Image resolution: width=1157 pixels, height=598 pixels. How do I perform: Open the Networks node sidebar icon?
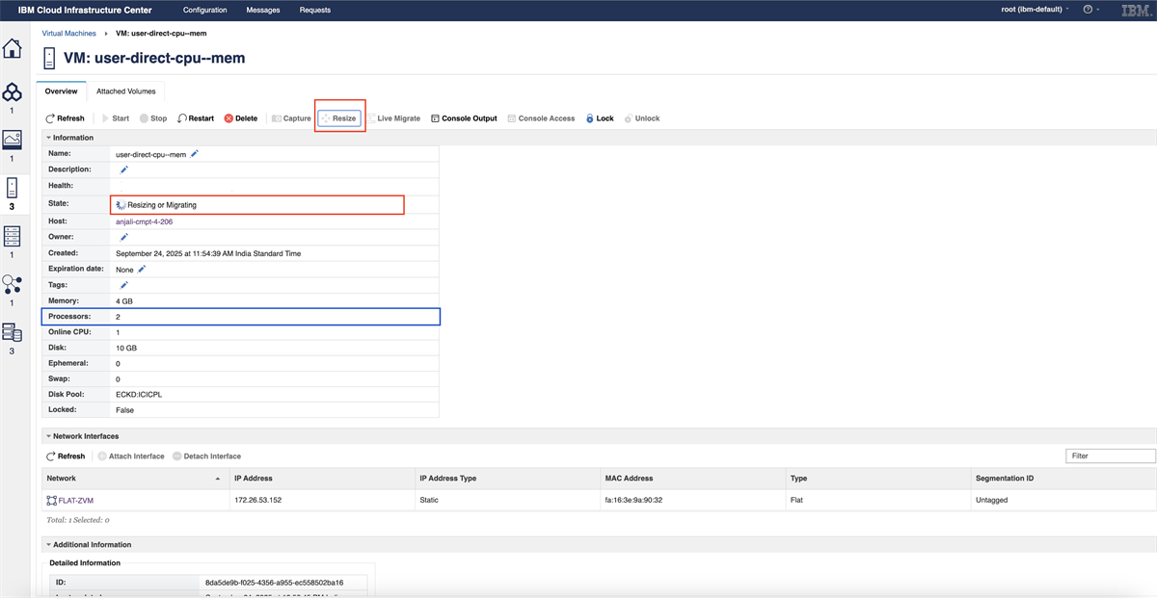click(12, 284)
